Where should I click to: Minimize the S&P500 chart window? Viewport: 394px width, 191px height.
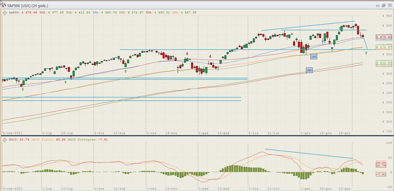[x=378, y=5]
